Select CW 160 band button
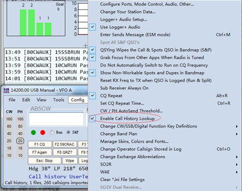The width and height of the screenshot is (242, 191). click(9, 119)
